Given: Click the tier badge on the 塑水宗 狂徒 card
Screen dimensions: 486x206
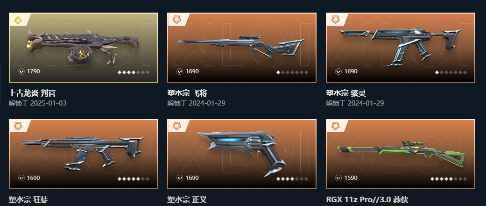Looking at the screenshot, I should click(x=18, y=127).
